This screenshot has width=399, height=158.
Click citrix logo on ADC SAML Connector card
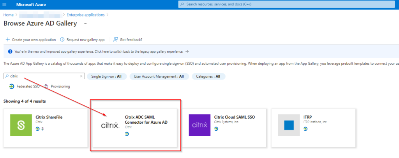click(x=110, y=125)
